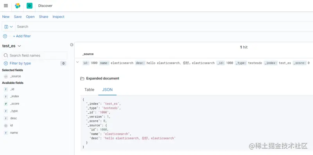Click the id field type icon
Screen dimensions: 313x155
click(x=6, y=125)
